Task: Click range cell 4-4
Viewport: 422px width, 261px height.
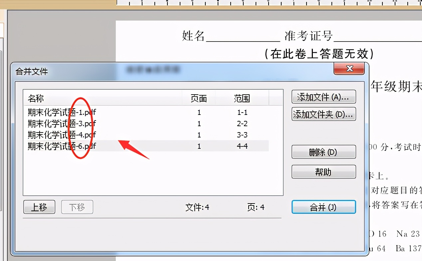Action: click(242, 146)
